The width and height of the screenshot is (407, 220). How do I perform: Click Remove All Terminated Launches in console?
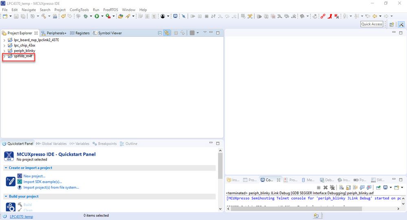pos(332,187)
